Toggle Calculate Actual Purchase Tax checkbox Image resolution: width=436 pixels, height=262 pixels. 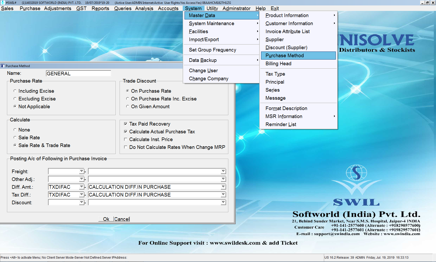126,132
